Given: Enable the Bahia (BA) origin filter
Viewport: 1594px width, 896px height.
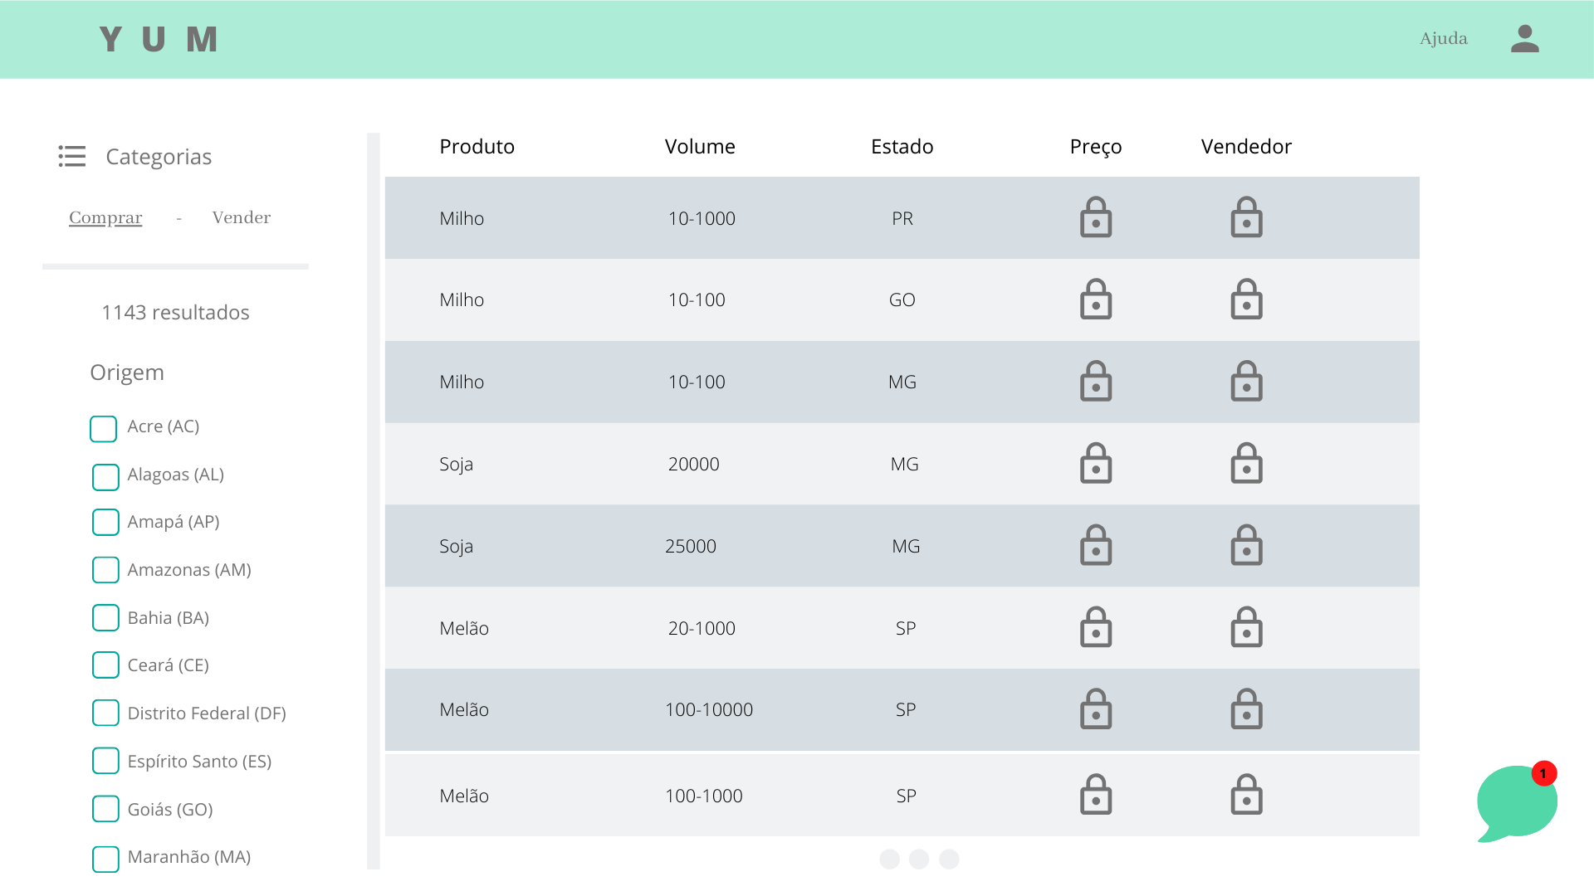Looking at the screenshot, I should [x=105, y=618].
